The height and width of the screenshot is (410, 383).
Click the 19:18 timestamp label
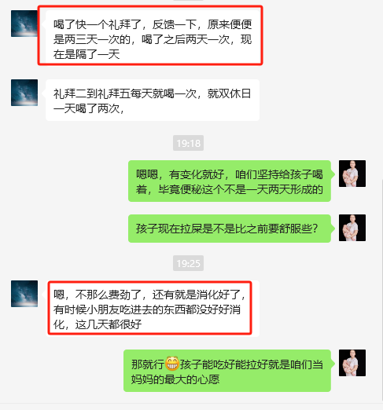pos(188,143)
